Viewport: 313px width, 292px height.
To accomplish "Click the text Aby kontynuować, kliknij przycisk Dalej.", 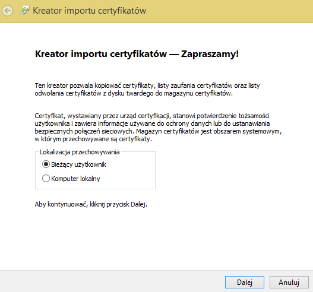I will pos(91,204).
